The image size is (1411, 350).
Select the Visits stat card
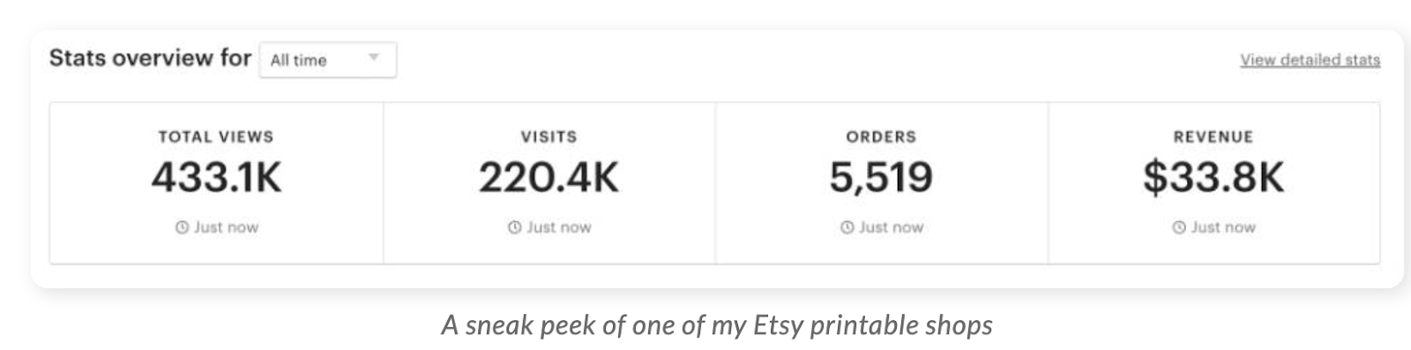point(549,182)
